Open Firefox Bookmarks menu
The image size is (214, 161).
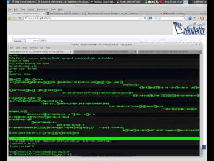(x=42, y=9)
